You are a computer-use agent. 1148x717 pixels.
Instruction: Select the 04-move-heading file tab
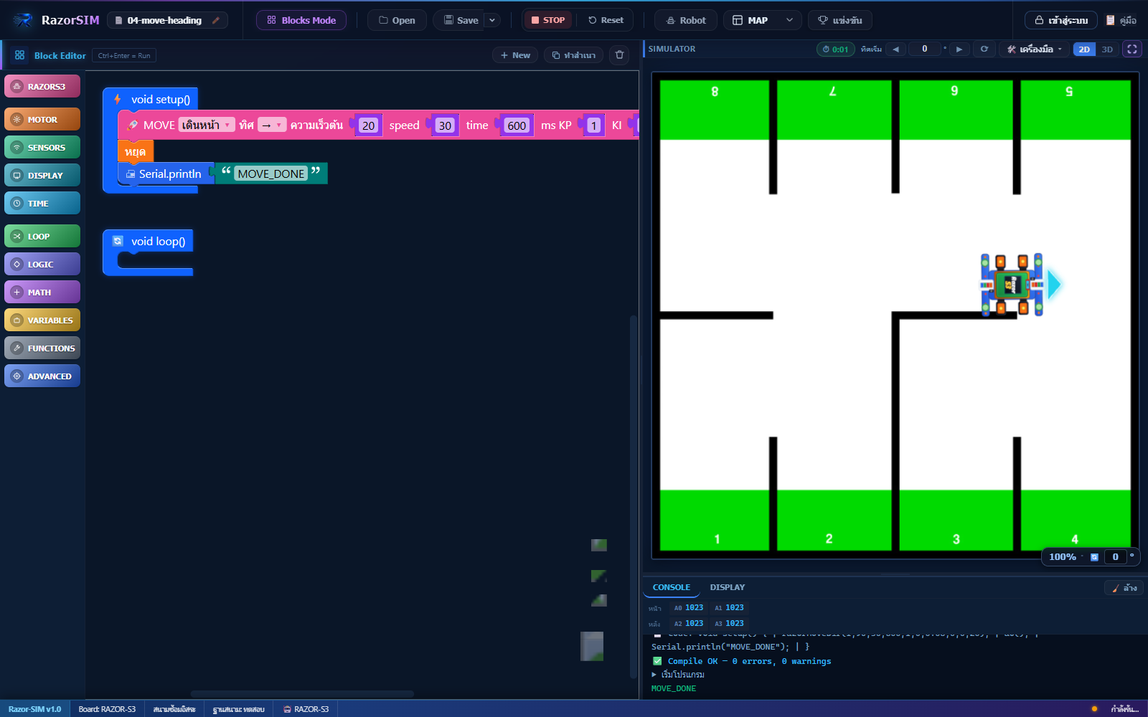[x=167, y=20]
